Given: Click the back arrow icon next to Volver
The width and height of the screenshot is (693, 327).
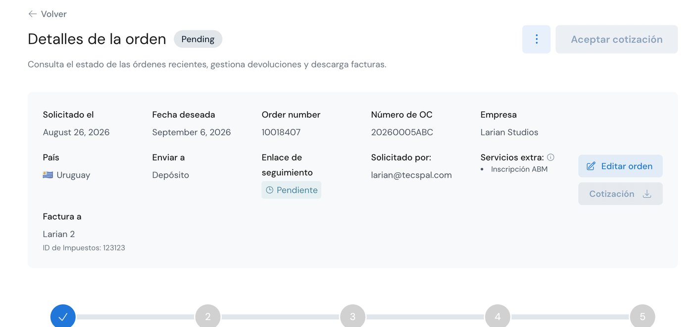Looking at the screenshot, I should (x=33, y=14).
